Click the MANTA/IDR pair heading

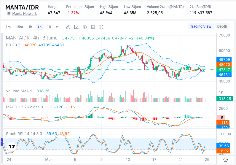22,7
